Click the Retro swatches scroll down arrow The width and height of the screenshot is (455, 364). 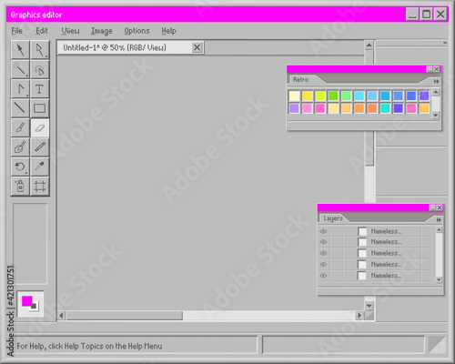[x=436, y=116]
